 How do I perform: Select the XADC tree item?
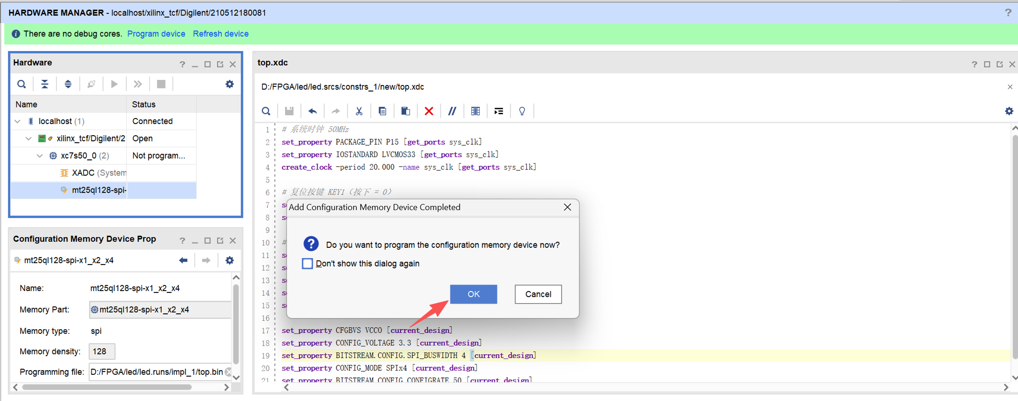click(83, 173)
